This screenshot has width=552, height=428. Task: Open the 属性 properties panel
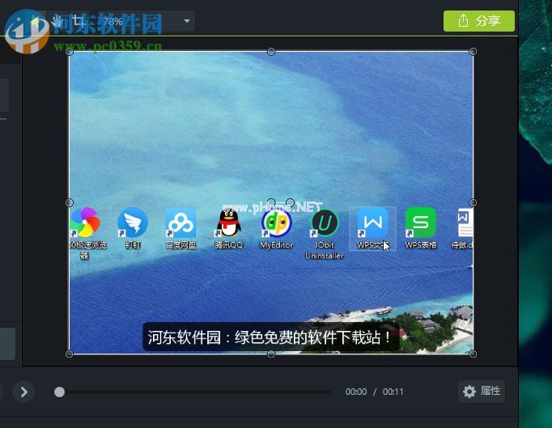(481, 392)
